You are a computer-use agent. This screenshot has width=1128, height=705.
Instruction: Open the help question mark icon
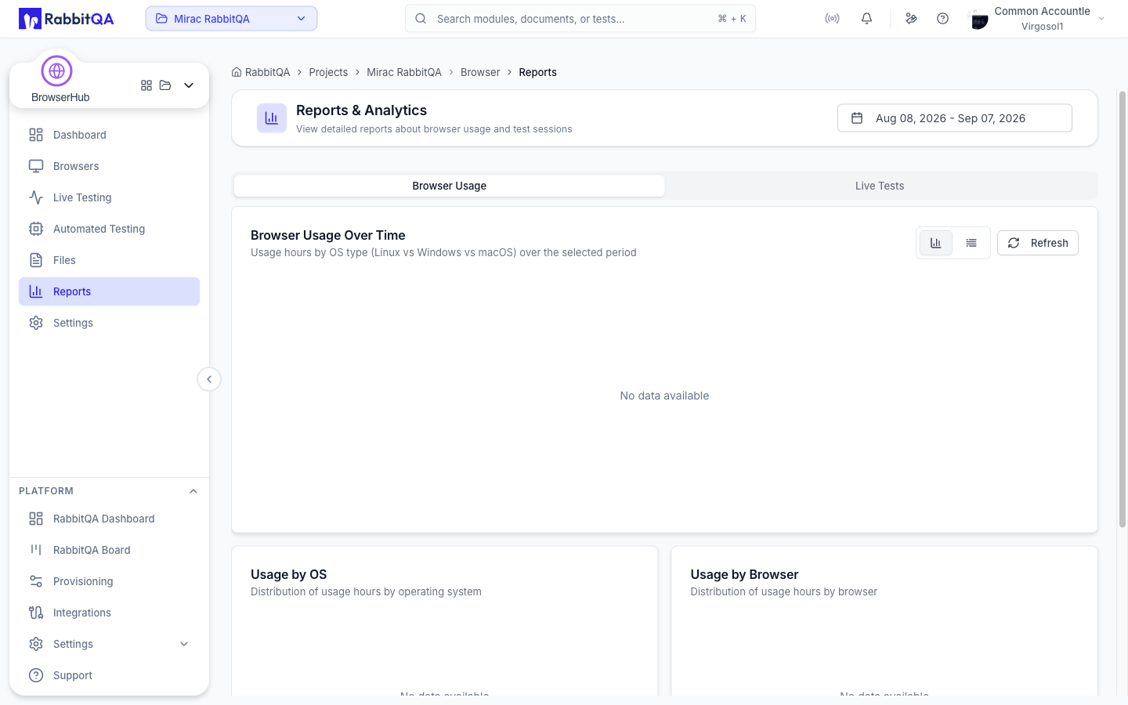(942, 19)
